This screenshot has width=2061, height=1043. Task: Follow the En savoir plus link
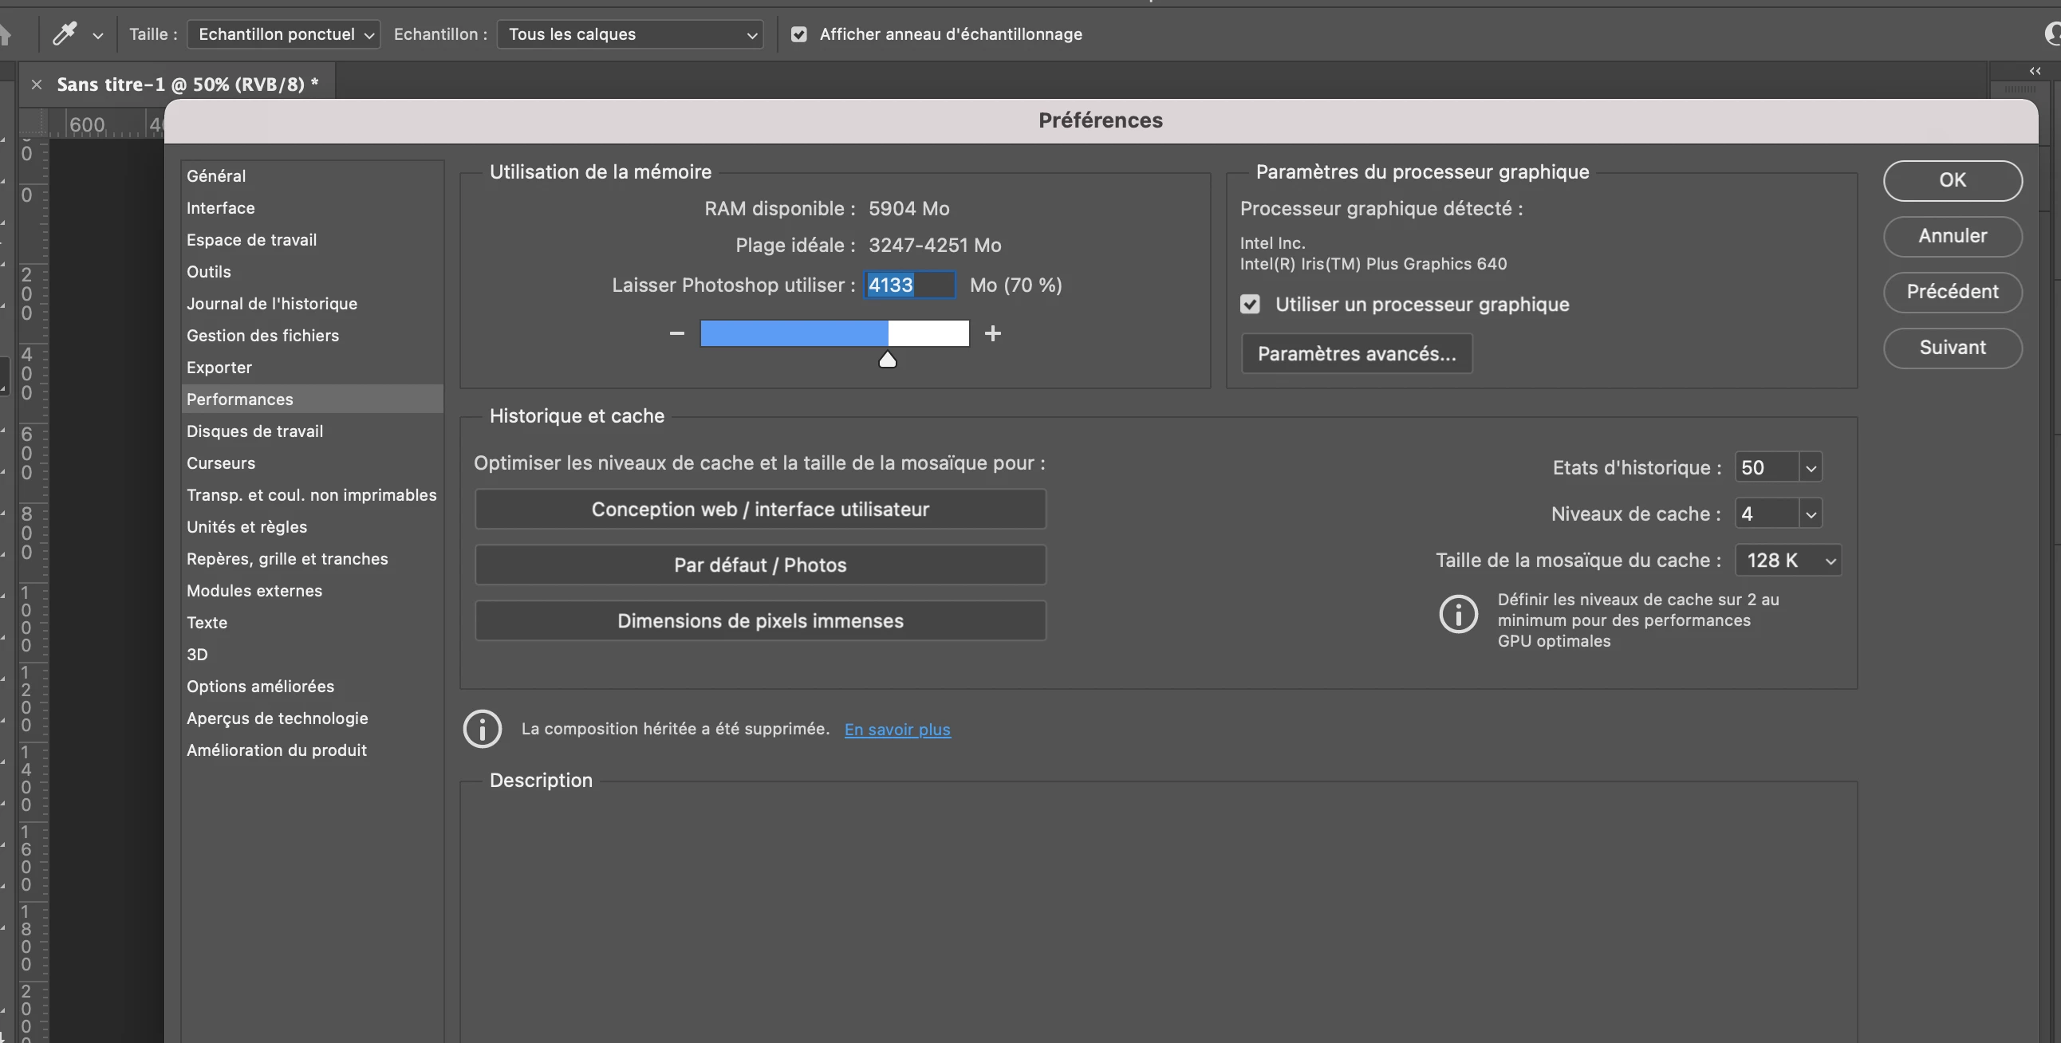tap(897, 730)
